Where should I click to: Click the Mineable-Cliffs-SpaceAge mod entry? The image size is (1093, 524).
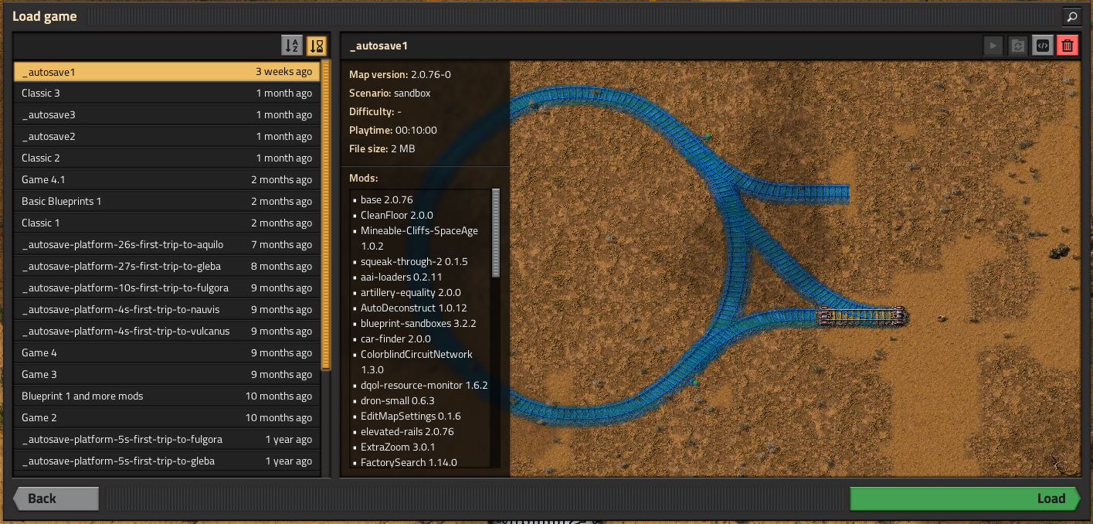419,238
